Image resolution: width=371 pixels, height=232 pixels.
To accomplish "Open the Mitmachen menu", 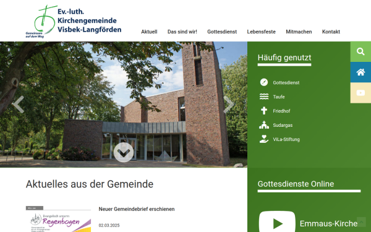I will pyautogui.click(x=299, y=32).
